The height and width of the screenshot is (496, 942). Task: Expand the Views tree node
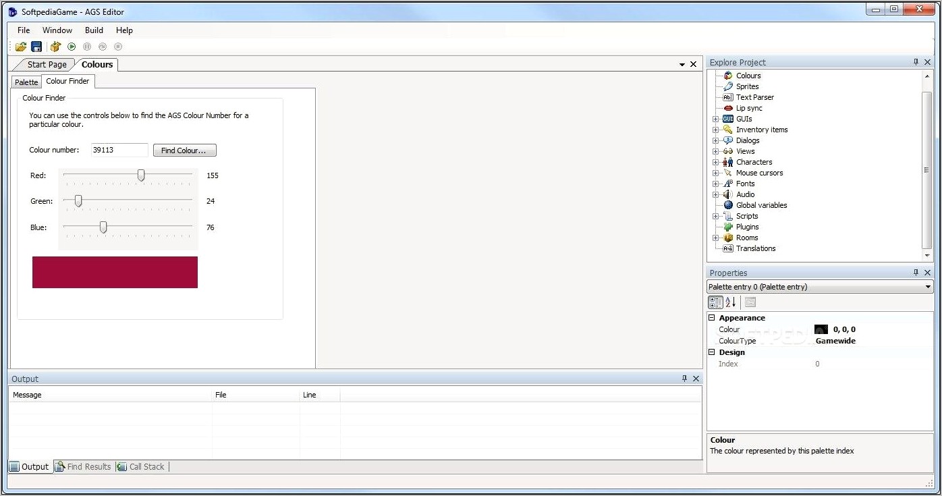coord(715,151)
